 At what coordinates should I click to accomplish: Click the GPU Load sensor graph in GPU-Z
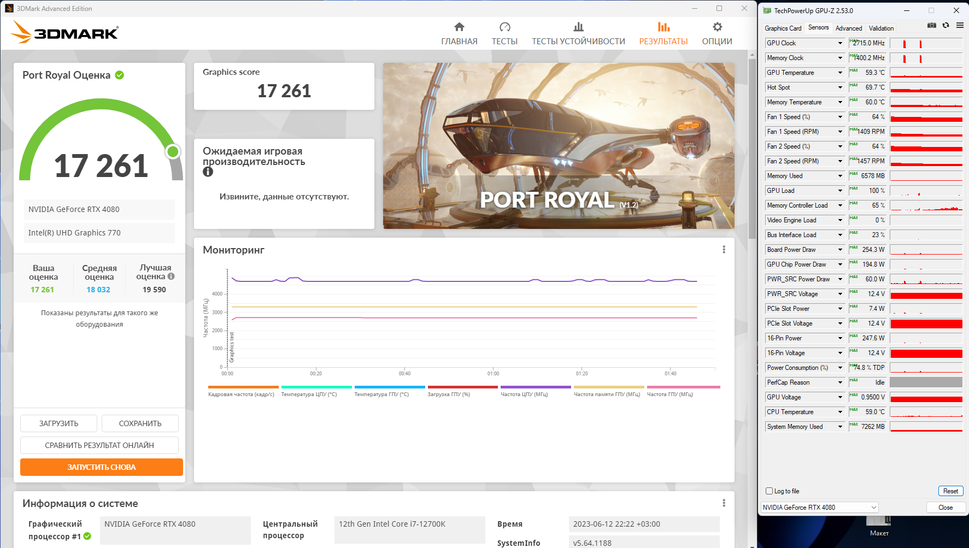pyautogui.click(x=926, y=191)
